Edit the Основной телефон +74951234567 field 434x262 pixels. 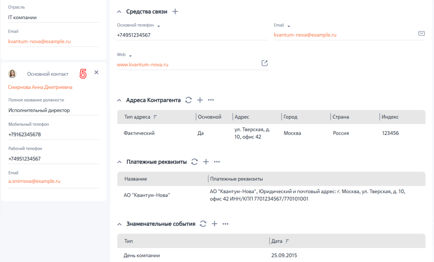(x=192, y=35)
